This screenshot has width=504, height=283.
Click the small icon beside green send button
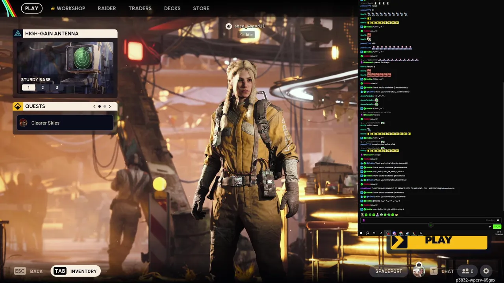pos(490,226)
